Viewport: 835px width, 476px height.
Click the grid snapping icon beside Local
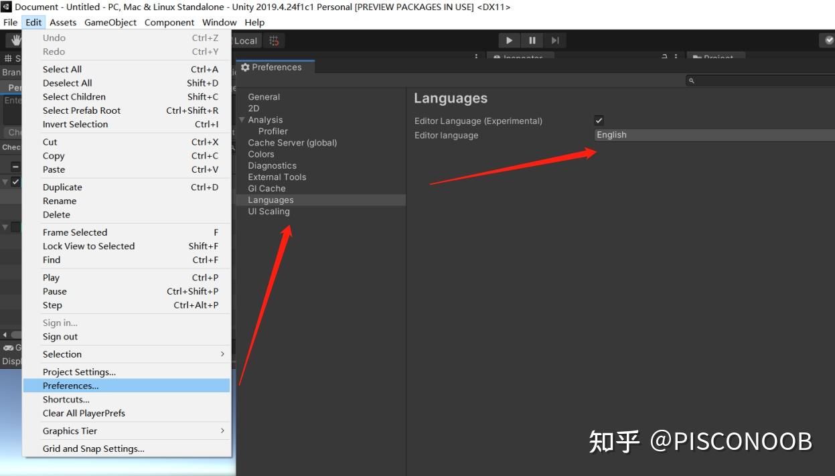273,40
